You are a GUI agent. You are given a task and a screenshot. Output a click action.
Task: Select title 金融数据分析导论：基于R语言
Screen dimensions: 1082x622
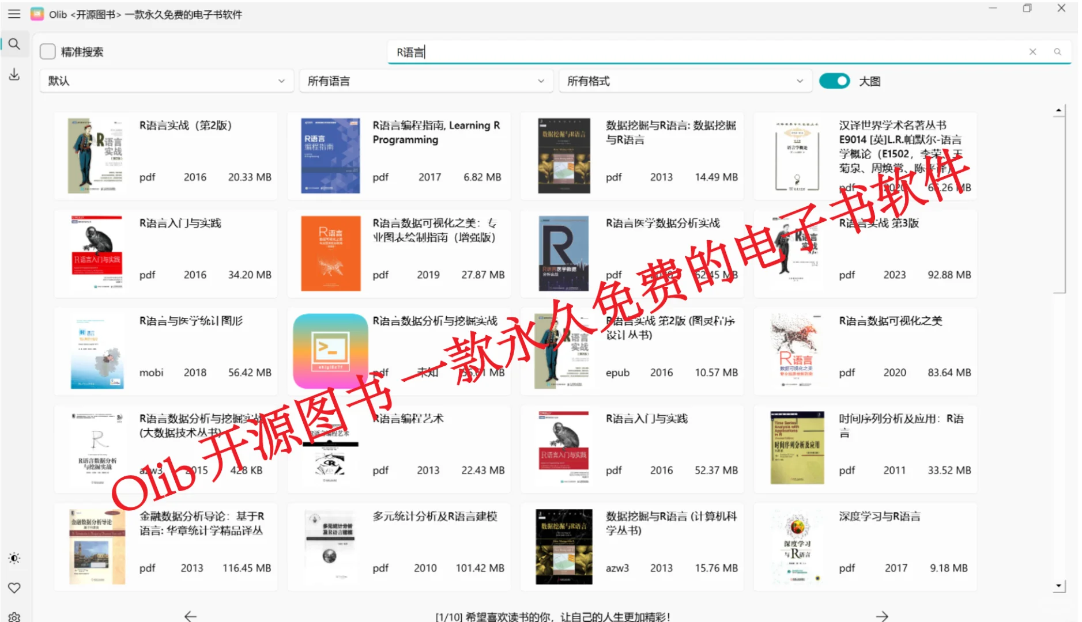(x=202, y=524)
